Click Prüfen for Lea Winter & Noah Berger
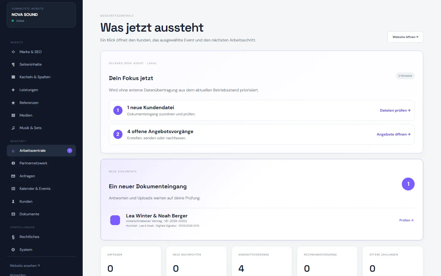Image resolution: width=441 pixels, height=276 pixels. [406, 220]
